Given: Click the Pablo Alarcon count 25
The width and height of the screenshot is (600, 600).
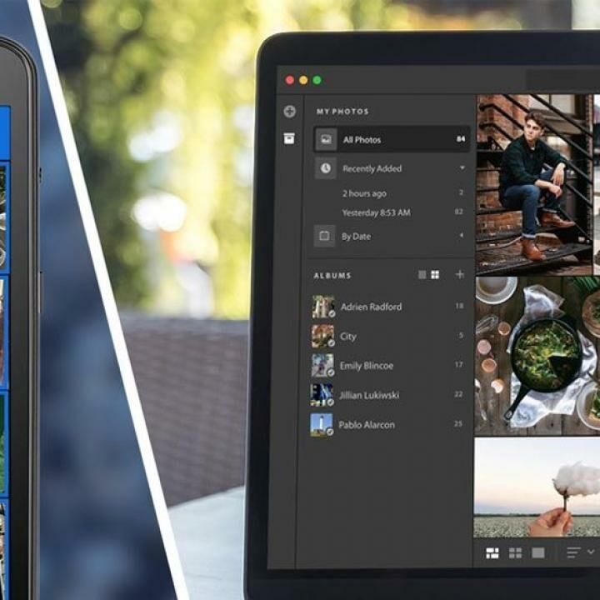Looking at the screenshot, I should [458, 423].
